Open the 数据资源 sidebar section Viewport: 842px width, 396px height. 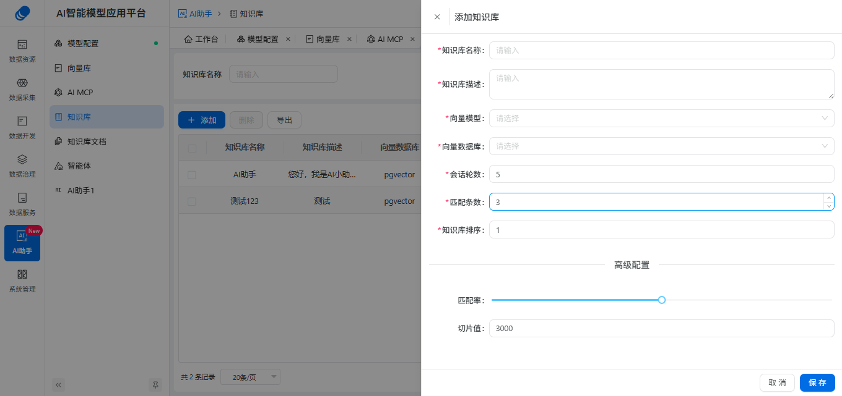coord(22,51)
